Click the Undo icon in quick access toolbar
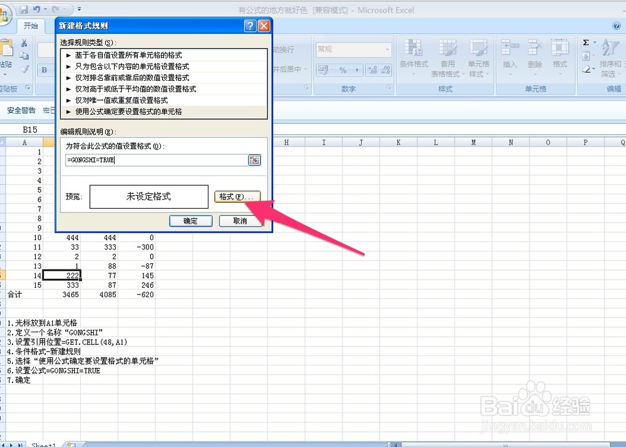This screenshot has width=626, height=447. tap(37, 9)
